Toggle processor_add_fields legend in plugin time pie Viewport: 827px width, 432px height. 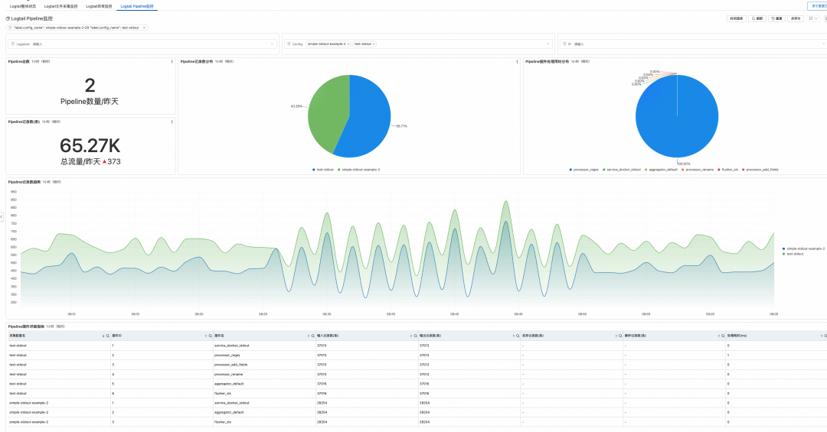point(760,170)
